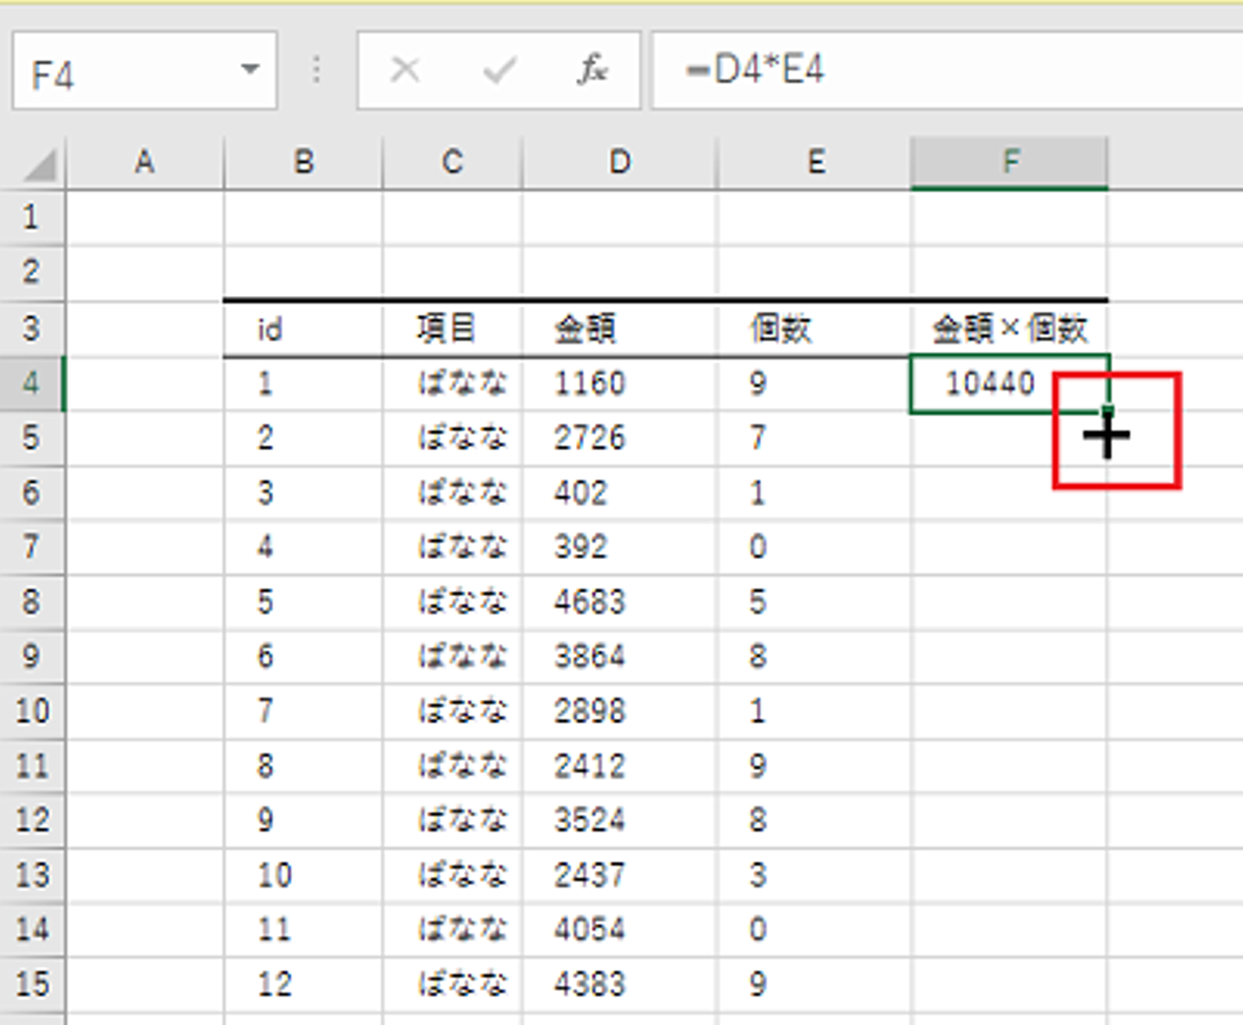Select the cell containing 2898

[620, 711]
